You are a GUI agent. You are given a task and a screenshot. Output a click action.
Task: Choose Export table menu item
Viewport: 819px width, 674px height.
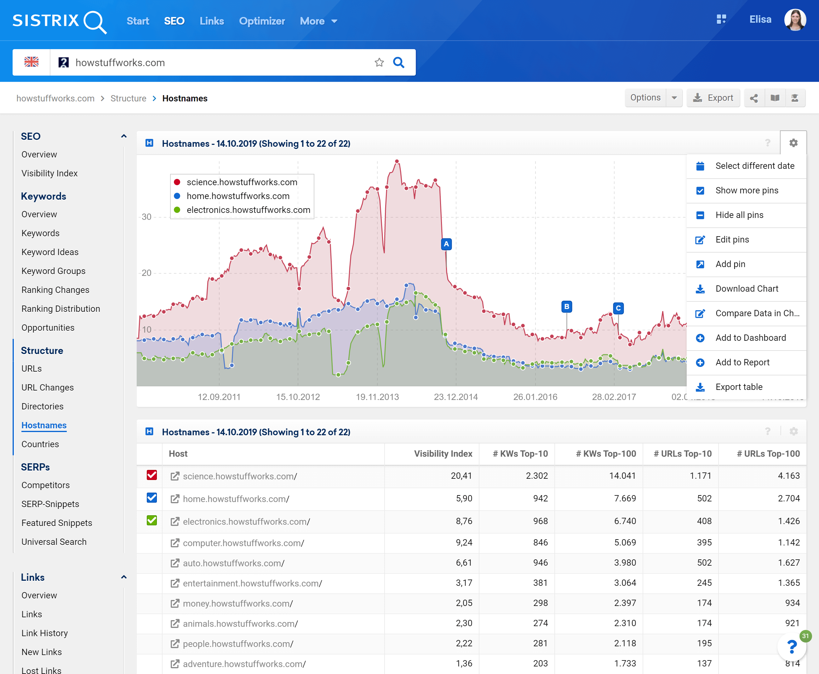[746, 387]
